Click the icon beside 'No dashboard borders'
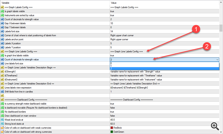Image resolution: width=223 pixels, height=134 pixels. pyautogui.click(x=2, y=112)
